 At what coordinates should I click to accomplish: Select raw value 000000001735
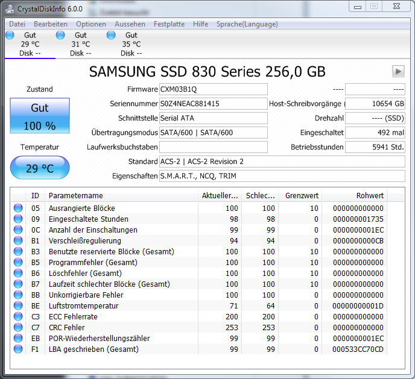[x=358, y=219]
